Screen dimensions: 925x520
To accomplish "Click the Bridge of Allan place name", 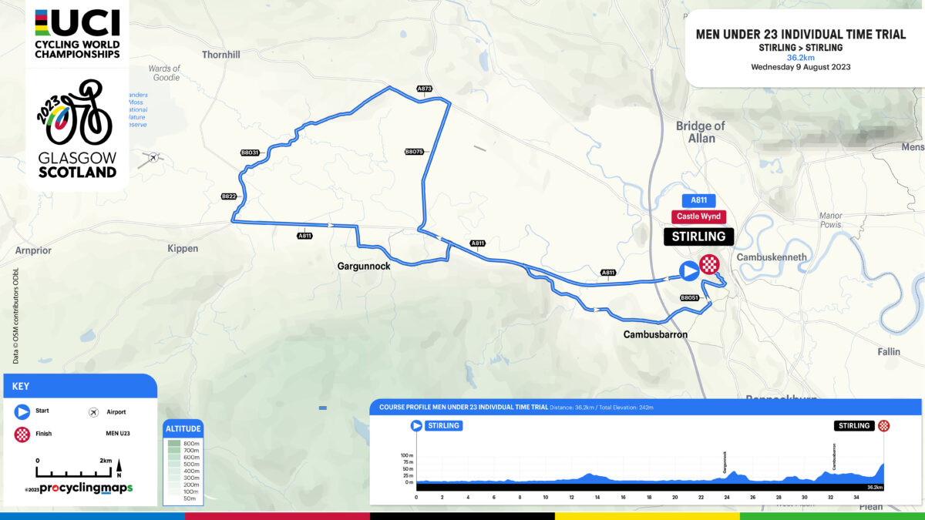I will tap(700, 132).
